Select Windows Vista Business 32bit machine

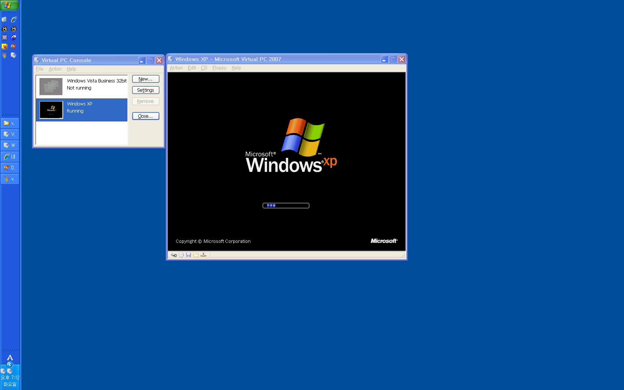(82, 87)
